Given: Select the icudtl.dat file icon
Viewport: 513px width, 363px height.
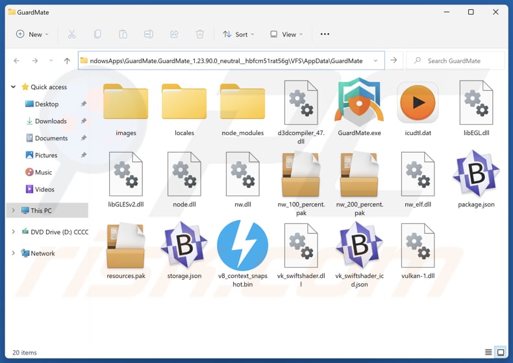Looking at the screenshot, I should (x=418, y=103).
